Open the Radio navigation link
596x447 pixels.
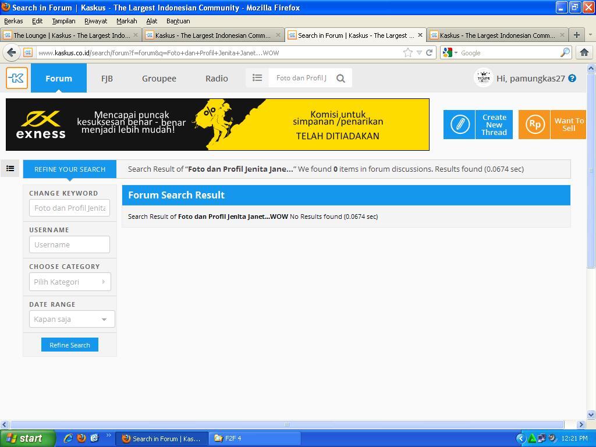click(x=217, y=79)
